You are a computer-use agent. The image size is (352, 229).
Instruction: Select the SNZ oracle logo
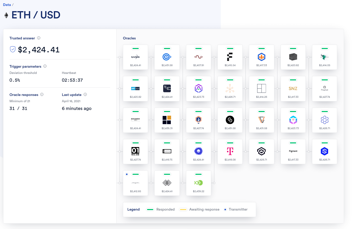coord(293,88)
